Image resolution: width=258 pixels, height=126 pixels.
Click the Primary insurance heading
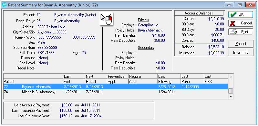[x=143, y=20]
